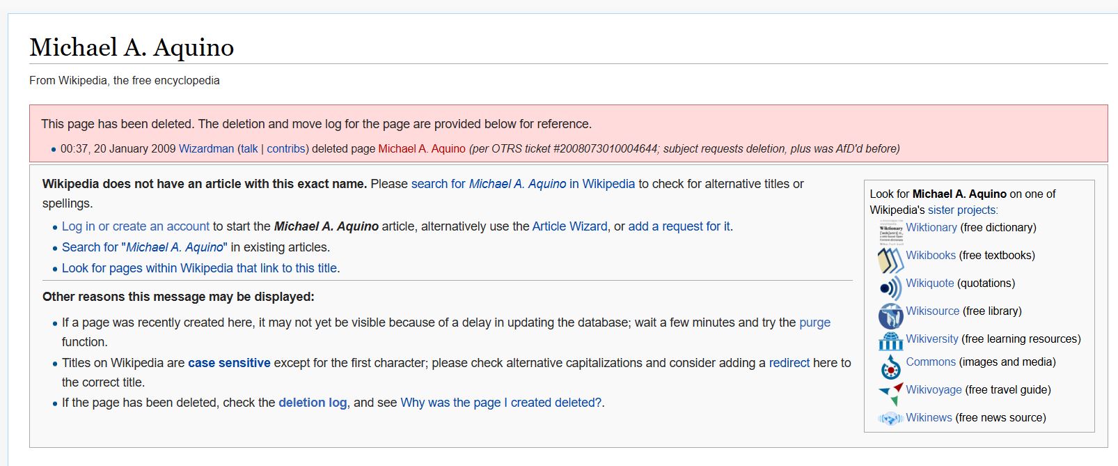Image resolution: width=1118 pixels, height=466 pixels.
Task: Click the '00:37, 20 January 2009' timestamp
Action: coord(118,148)
